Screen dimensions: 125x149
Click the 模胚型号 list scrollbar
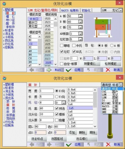click(x=40, y=50)
